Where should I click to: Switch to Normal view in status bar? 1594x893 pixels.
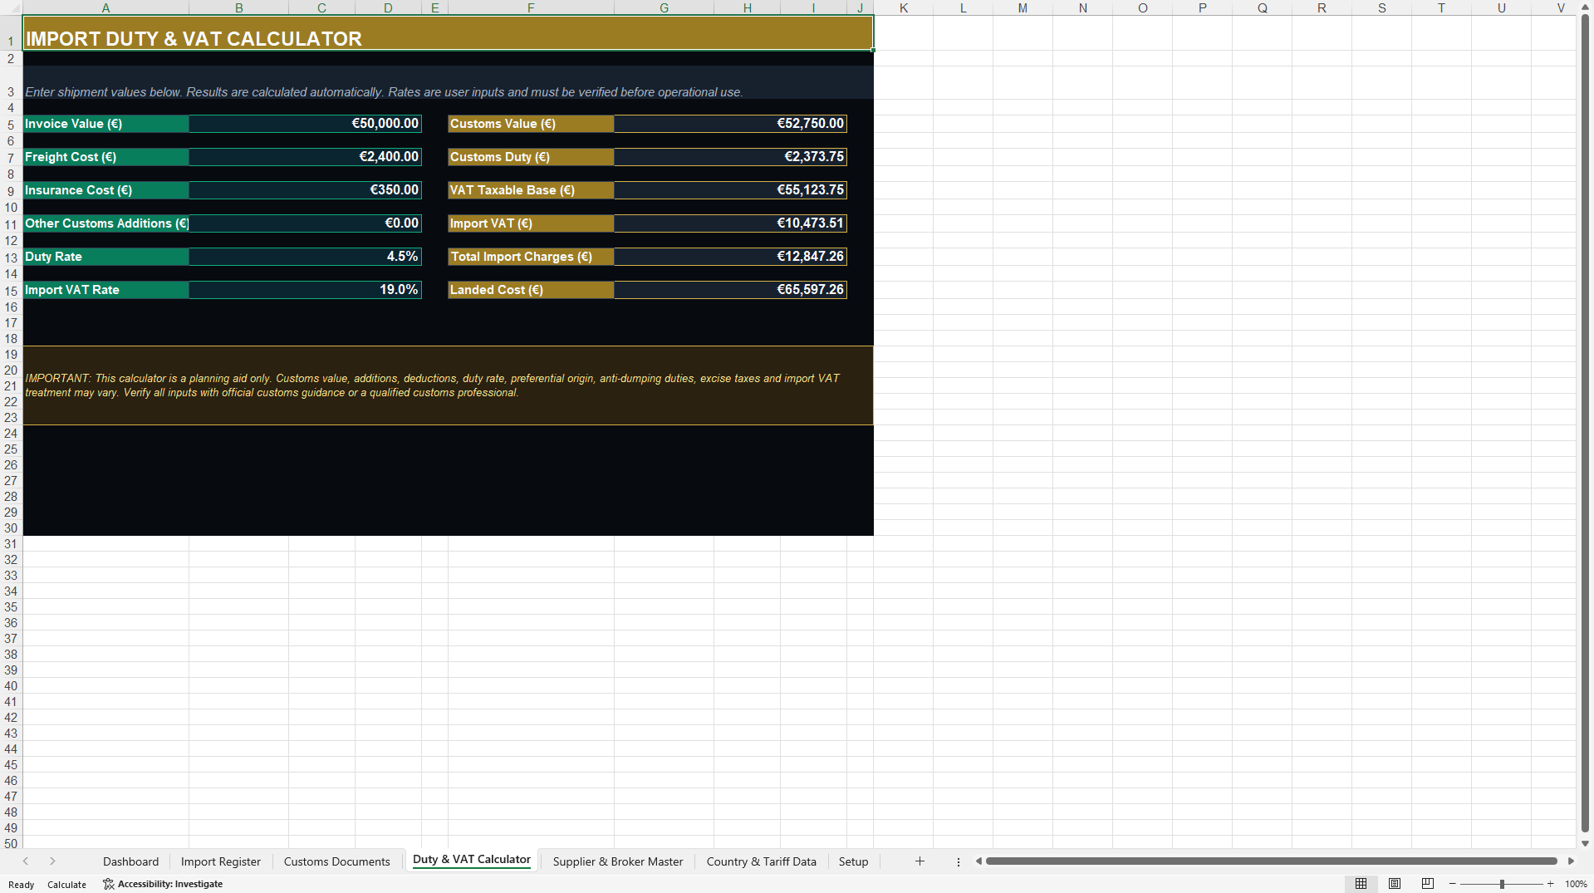click(x=1361, y=884)
